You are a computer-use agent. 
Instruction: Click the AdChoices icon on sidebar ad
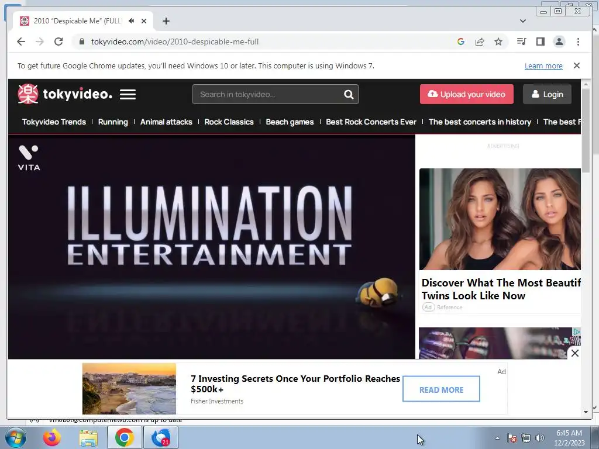tap(577, 332)
